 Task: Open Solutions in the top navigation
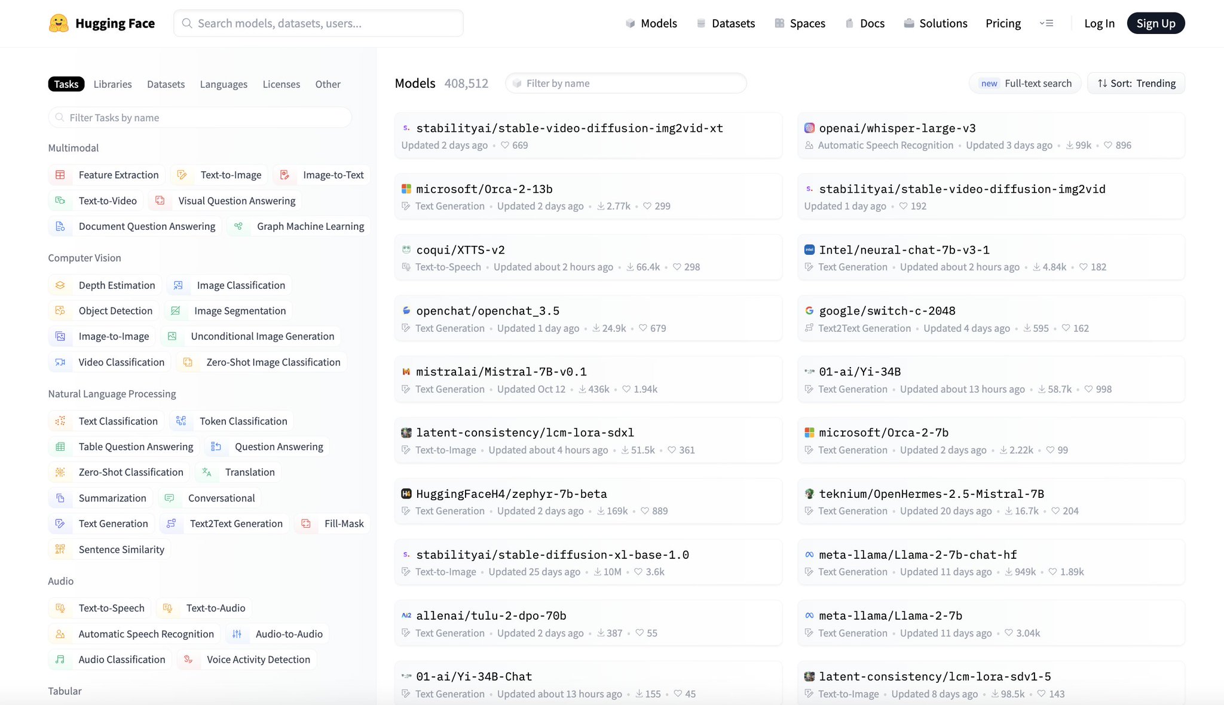(x=935, y=23)
